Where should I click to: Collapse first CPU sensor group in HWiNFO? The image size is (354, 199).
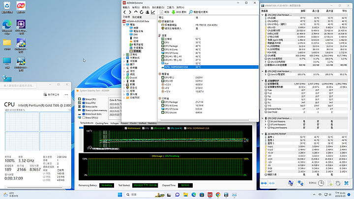pyautogui.click(x=263, y=15)
